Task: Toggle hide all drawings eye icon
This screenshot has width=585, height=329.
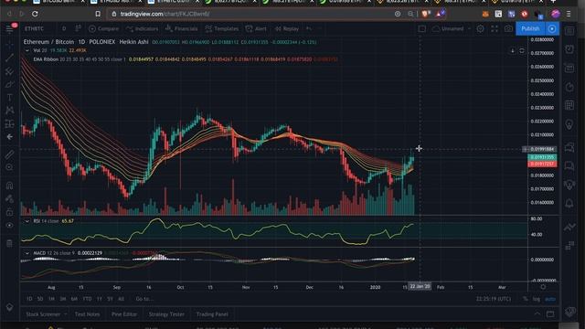Action: [10, 226]
